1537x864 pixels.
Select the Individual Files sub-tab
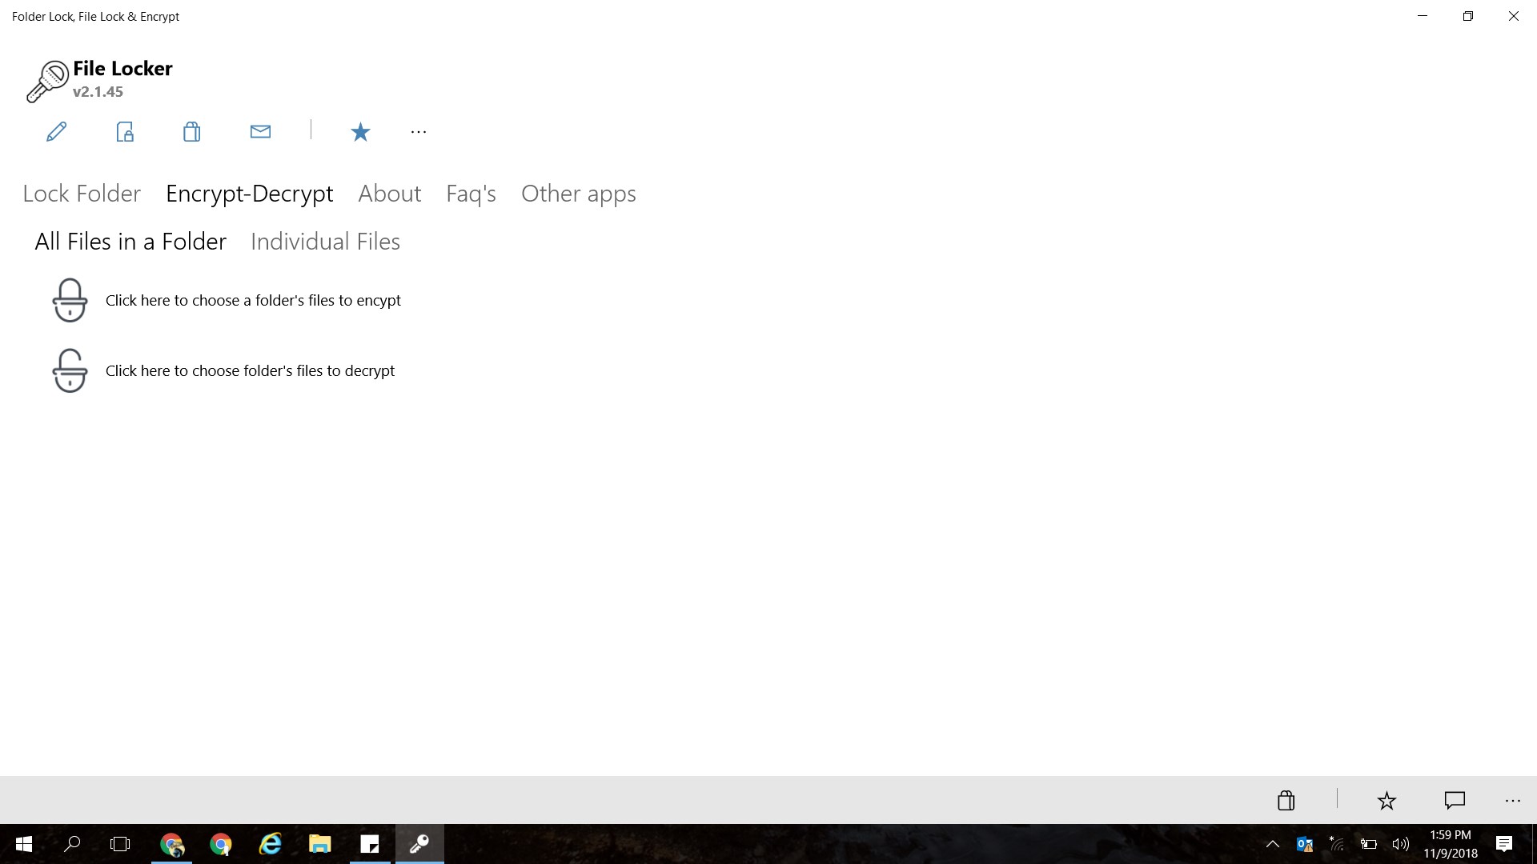click(x=325, y=242)
